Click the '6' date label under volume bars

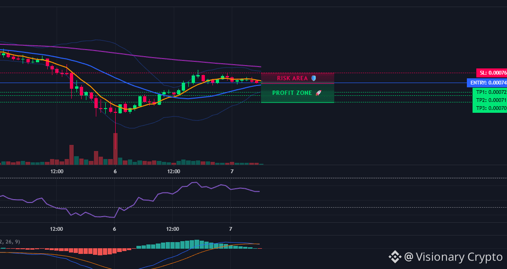pyautogui.click(x=115, y=171)
